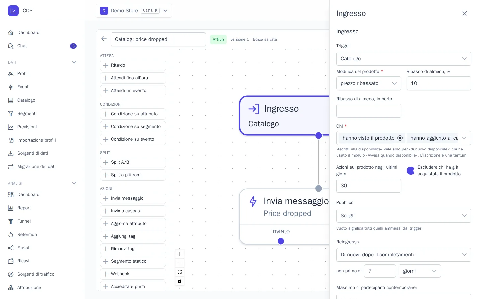Viewport: 478px width, 299px height.
Task: Click the Ribasso di almeno percent field
Action: 439,83
